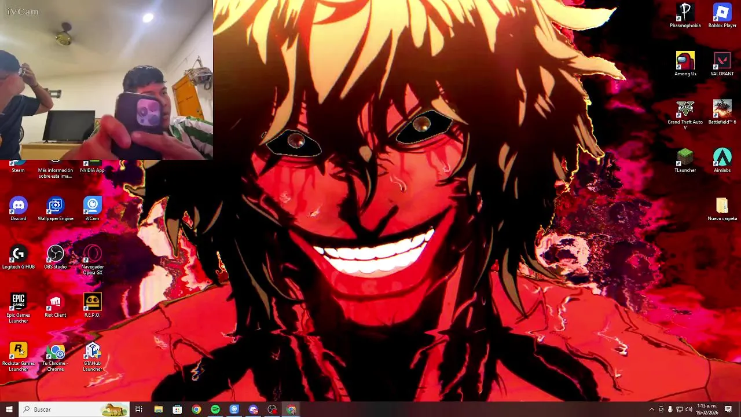Select the Battlefield 6 shortcut
This screenshot has height=417, width=741.
(722, 112)
